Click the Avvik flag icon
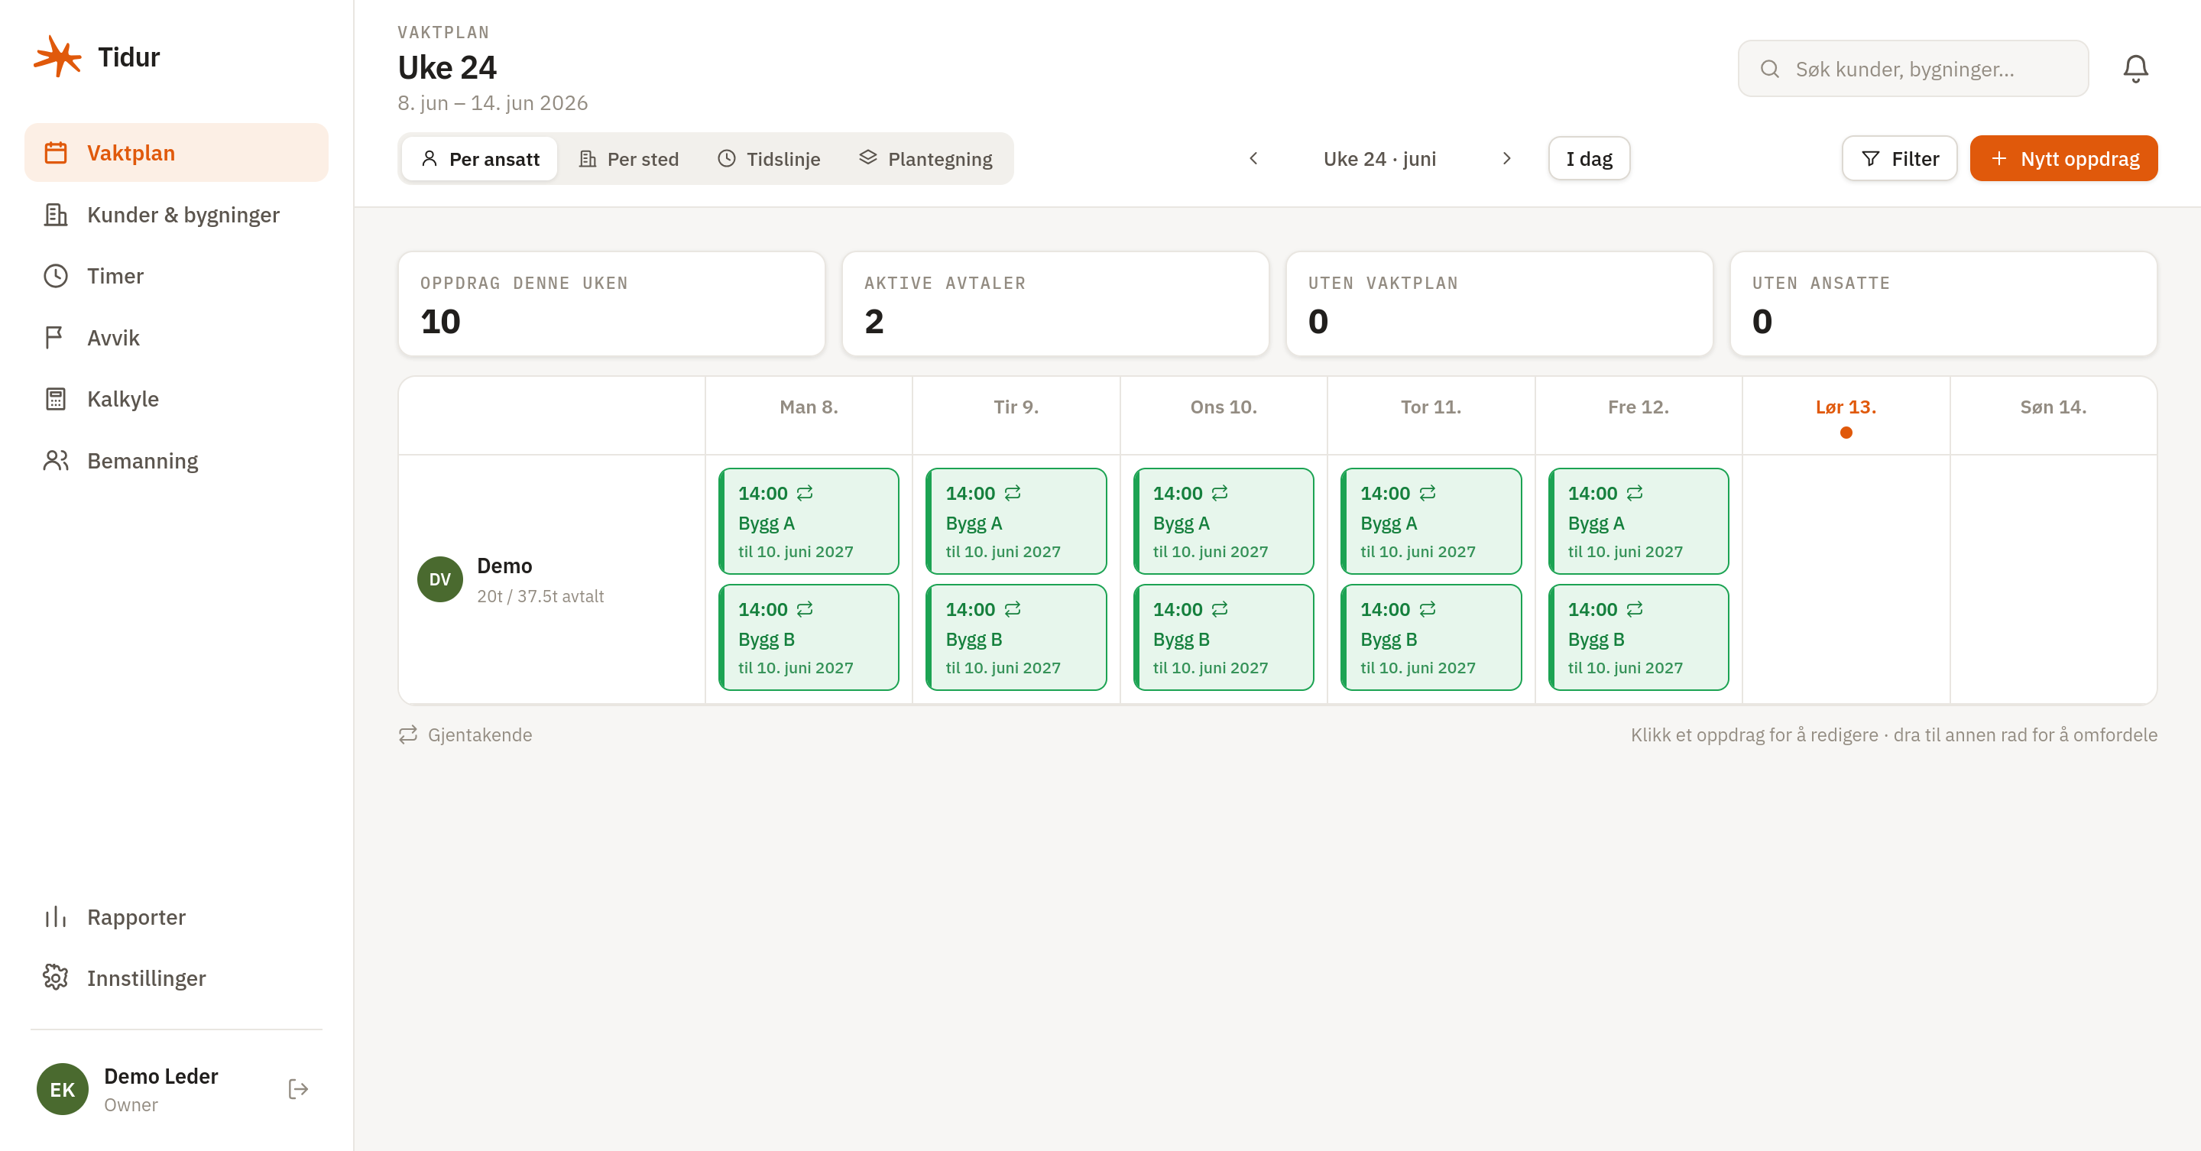 tap(56, 338)
